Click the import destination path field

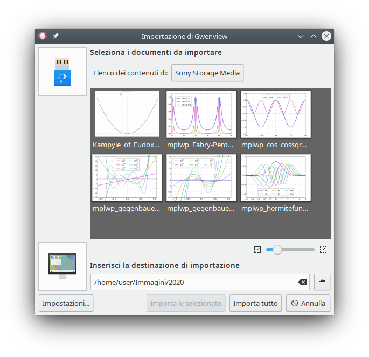tap(194, 282)
